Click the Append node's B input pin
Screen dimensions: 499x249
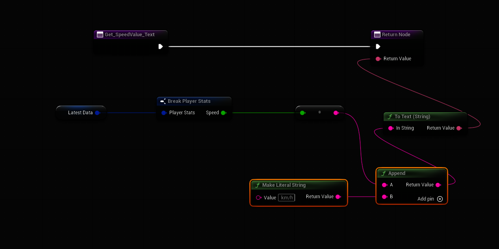(384, 197)
